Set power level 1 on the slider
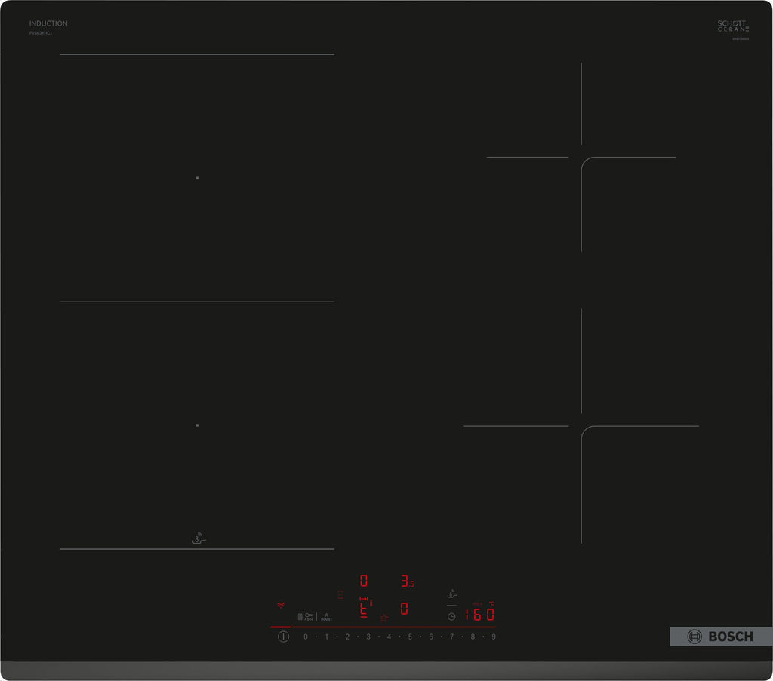The width and height of the screenshot is (773, 681). point(326,637)
